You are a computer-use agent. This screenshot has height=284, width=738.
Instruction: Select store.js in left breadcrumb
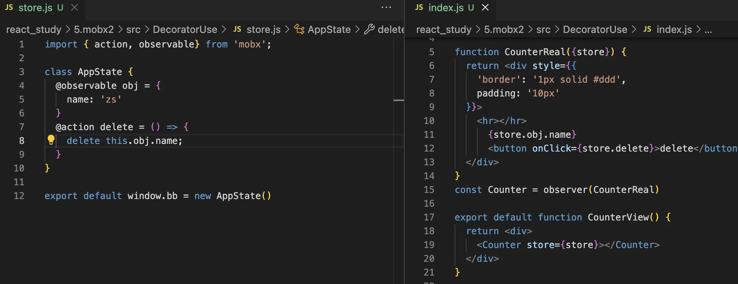(263, 29)
